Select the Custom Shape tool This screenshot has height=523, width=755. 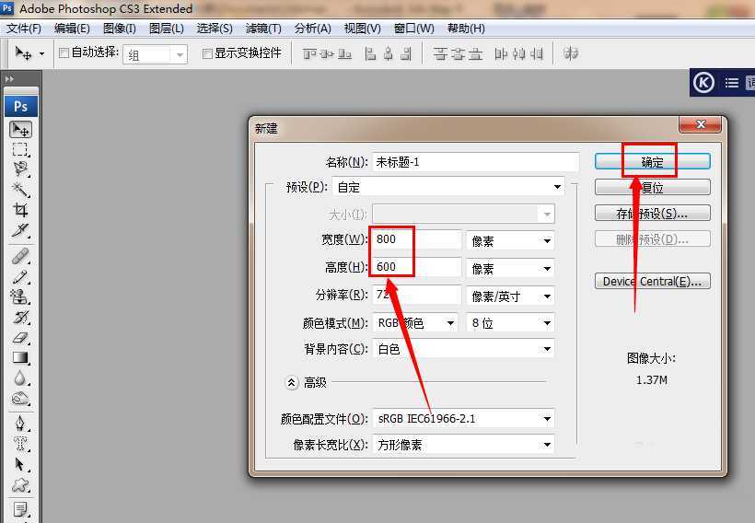point(20,484)
